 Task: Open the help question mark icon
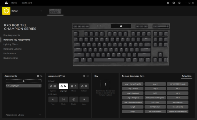pos(174,3)
